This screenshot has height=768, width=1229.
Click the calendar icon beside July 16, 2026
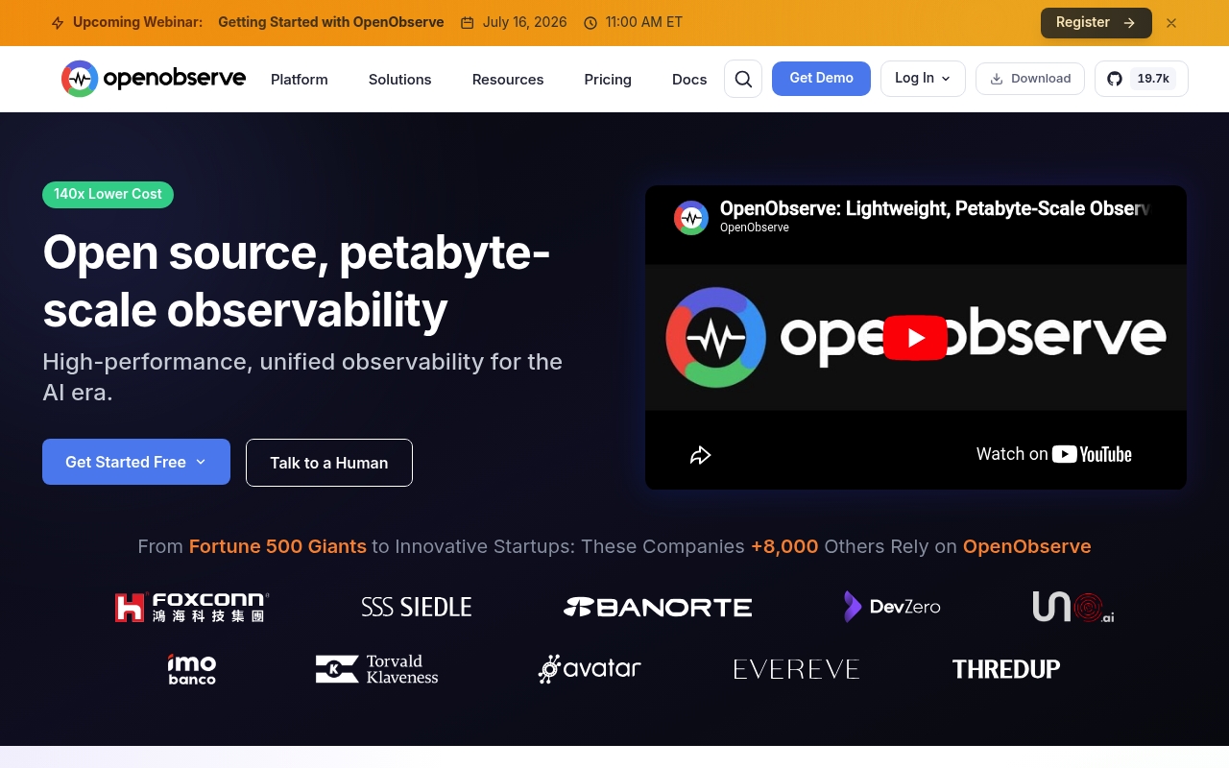pos(468,23)
